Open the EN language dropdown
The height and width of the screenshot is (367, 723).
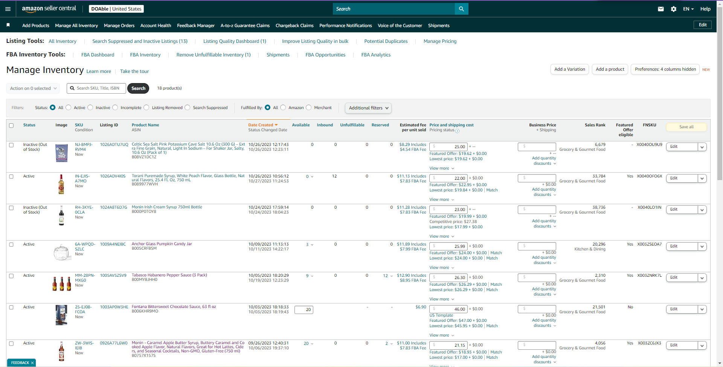pos(688,9)
